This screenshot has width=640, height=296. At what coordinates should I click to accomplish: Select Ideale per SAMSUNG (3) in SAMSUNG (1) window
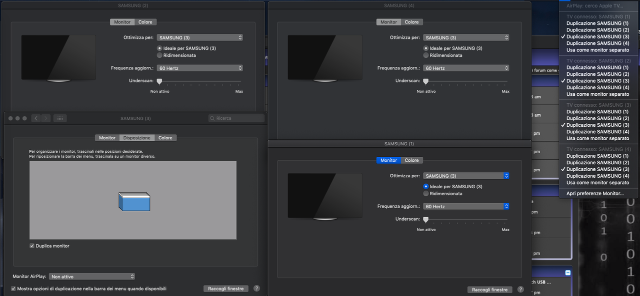point(426,186)
